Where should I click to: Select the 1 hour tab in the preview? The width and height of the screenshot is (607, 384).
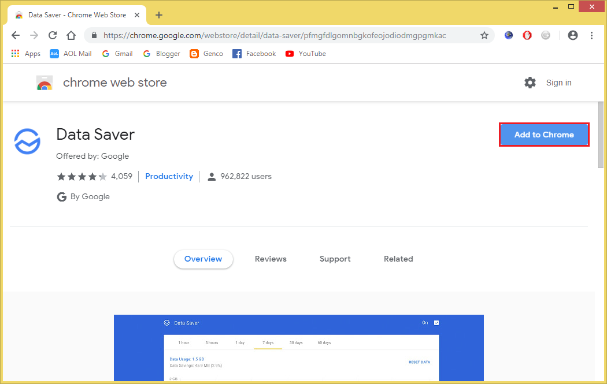point(183,342)
